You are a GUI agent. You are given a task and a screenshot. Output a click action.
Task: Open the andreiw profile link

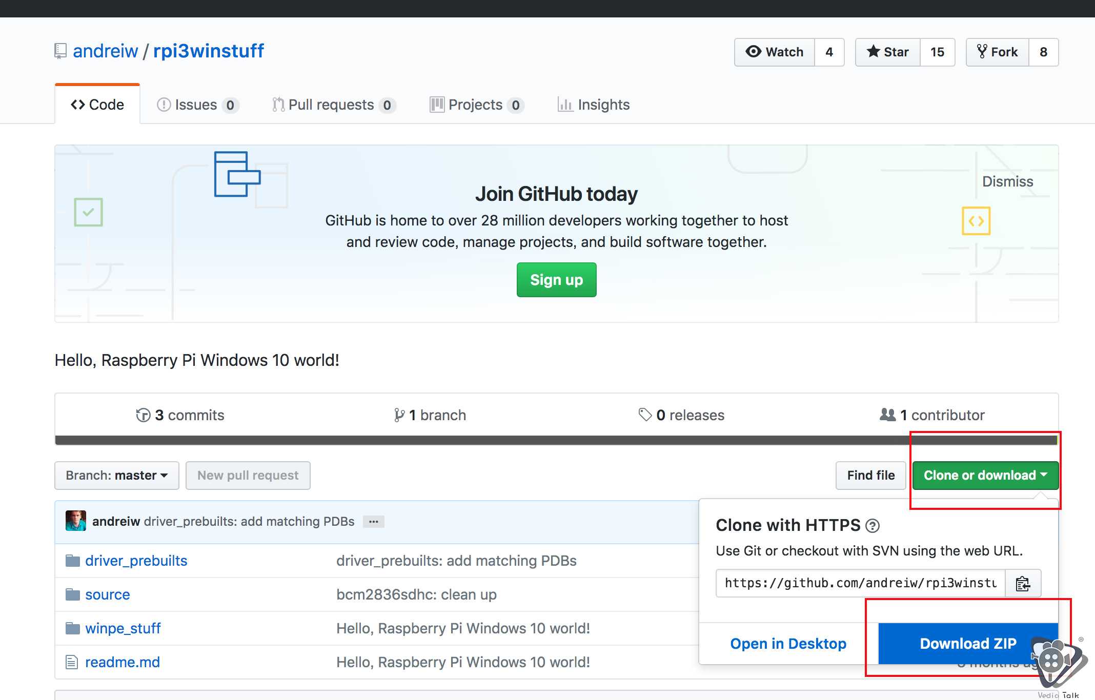(x=106, y=51)
